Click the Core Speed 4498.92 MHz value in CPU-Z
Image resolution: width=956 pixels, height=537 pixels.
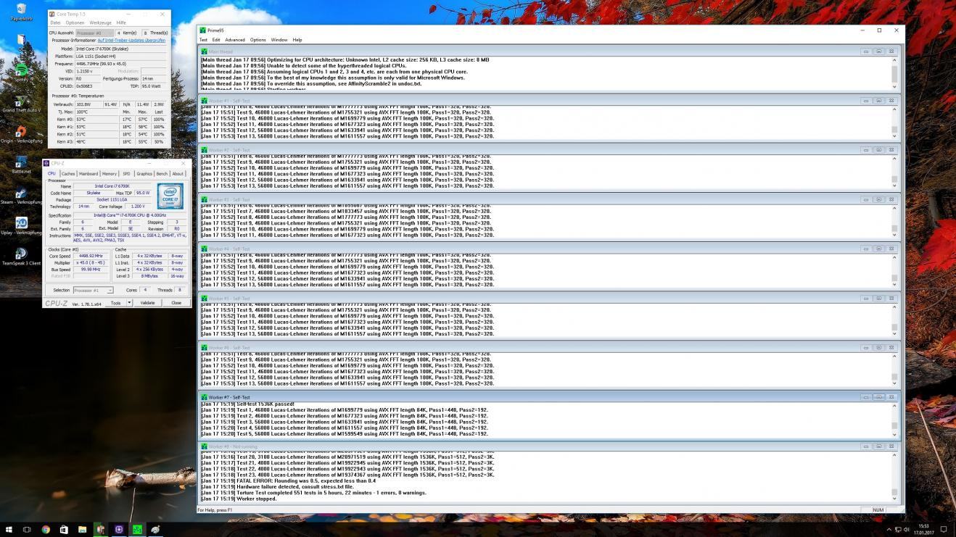pos(90,256)
